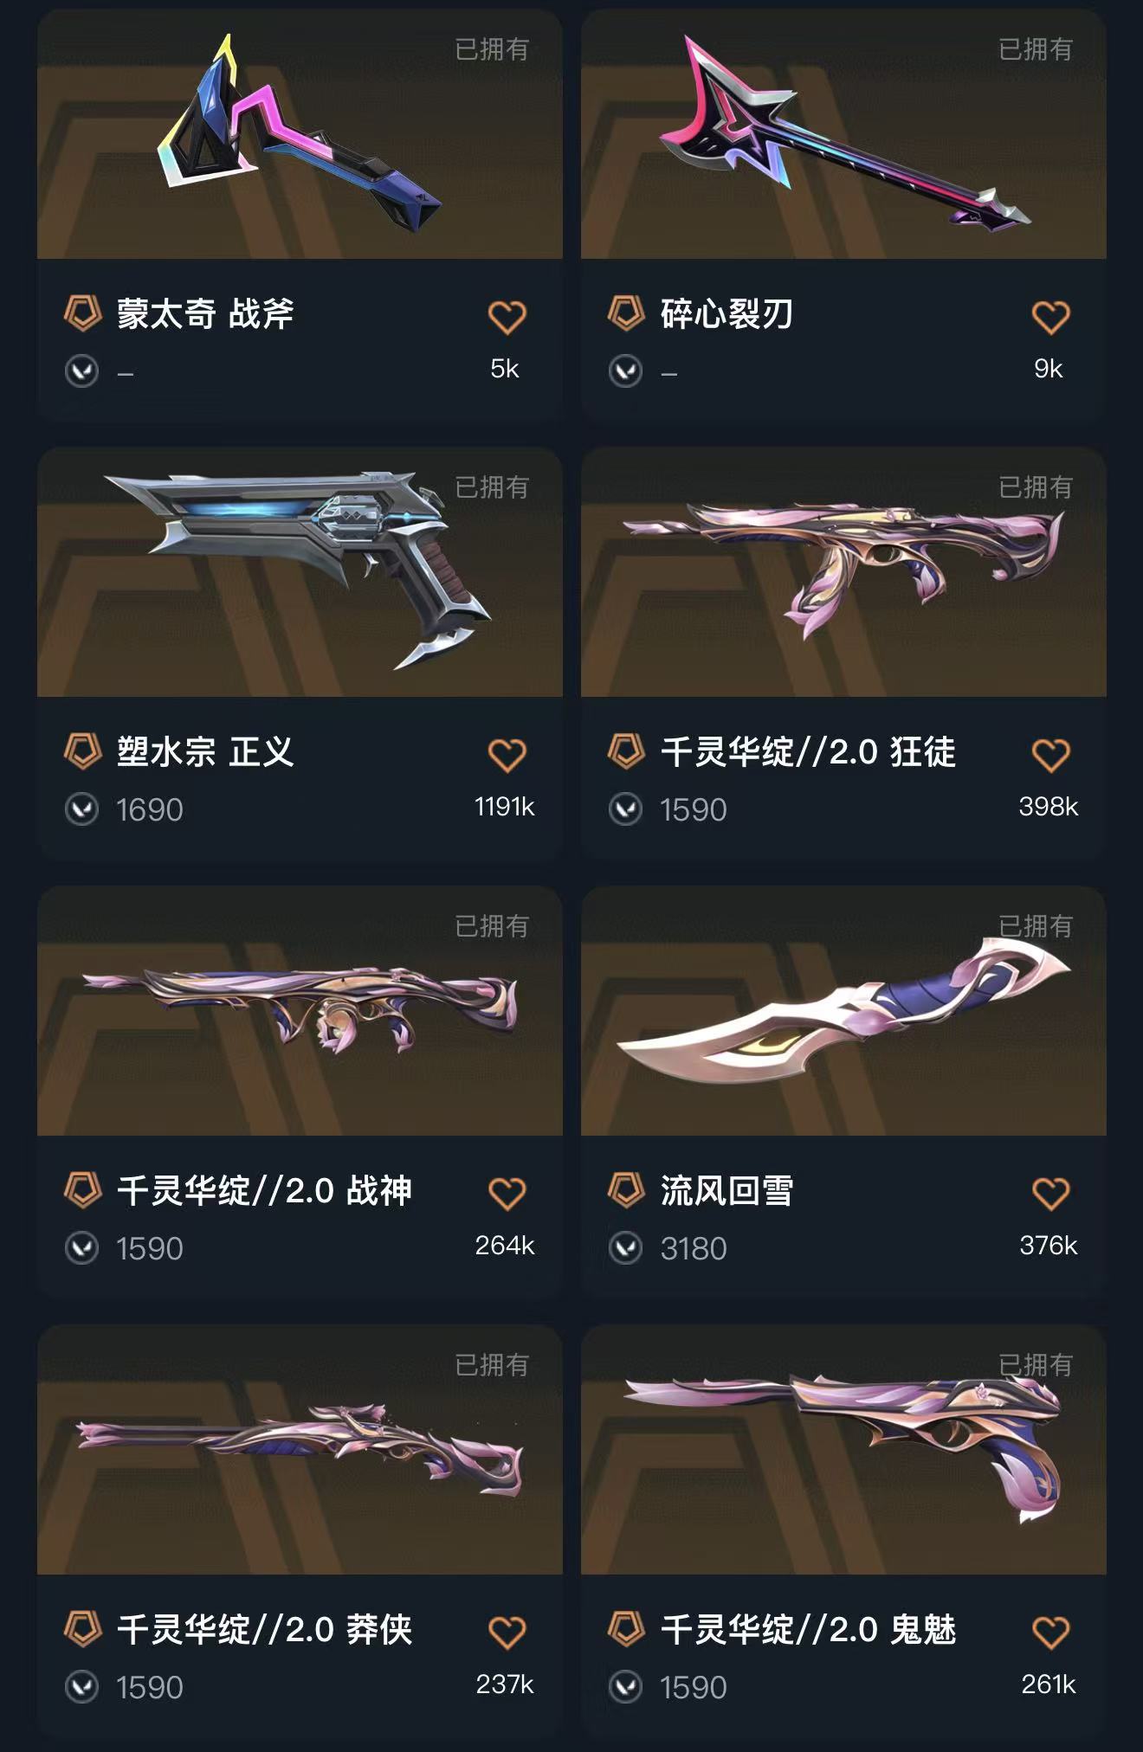View the 塑水宗 正义 pistol image
The width and height of the screenshot is (1143, 1752).
tap(300, 572)
